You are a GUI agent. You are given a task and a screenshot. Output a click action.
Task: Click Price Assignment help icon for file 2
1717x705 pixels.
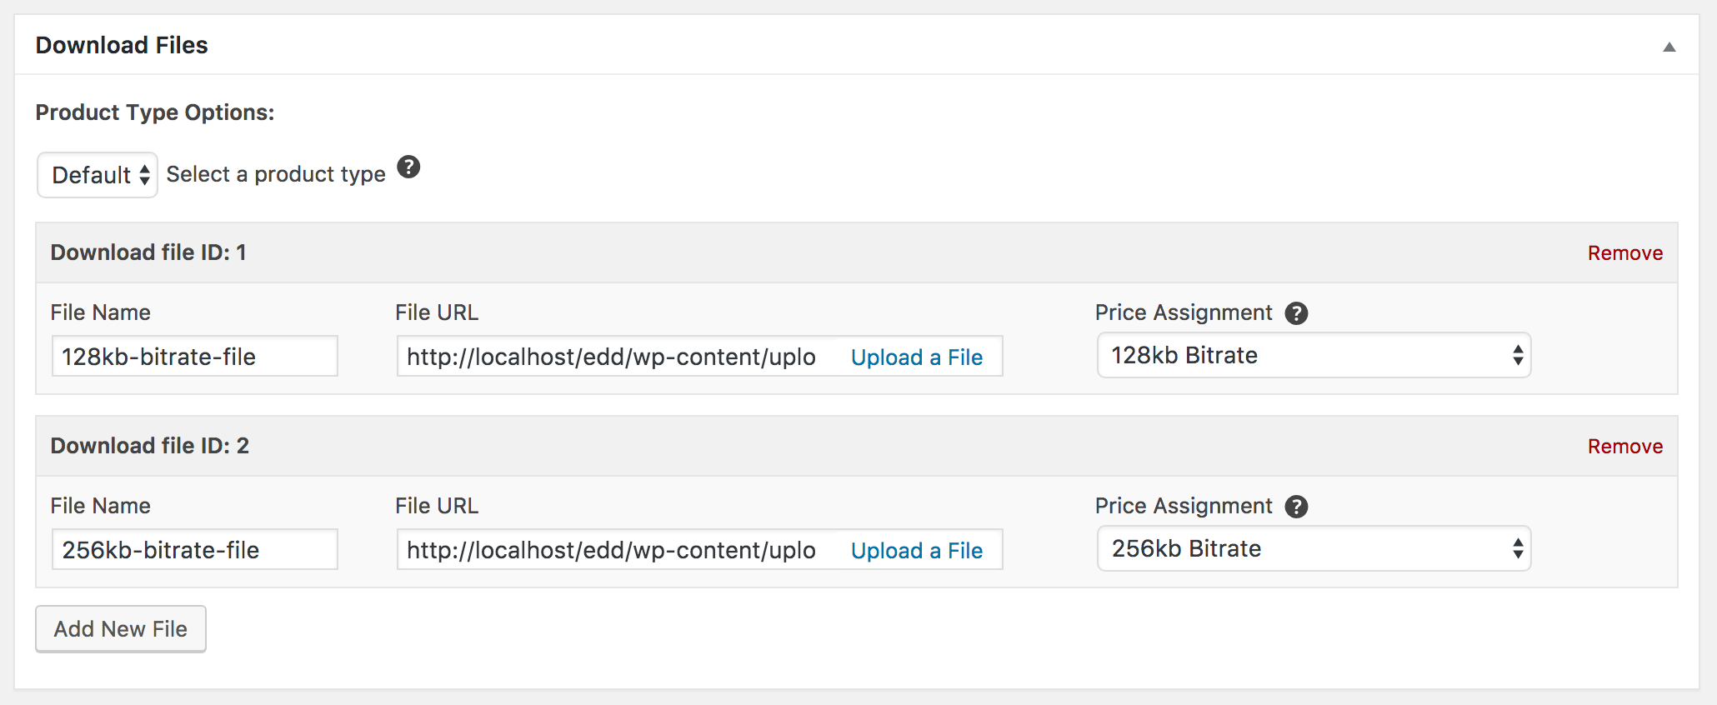tap(1296, 507)
